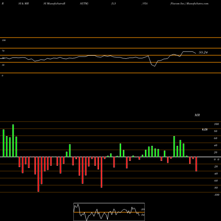Image resolution: width=221 pixels, height=221 pixels.
Task: Click the MR panel title label
Action: [x=197, y=115]
